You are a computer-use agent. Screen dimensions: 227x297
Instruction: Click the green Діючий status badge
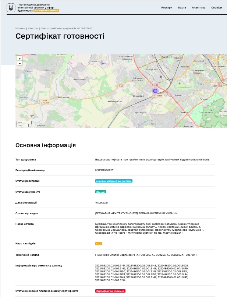[x=100, y=192]
